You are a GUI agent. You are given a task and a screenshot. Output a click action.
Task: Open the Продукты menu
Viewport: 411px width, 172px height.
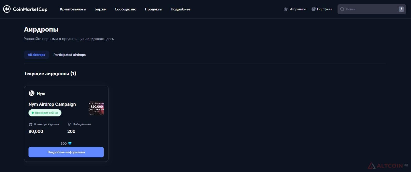click(x=153, y=9)
